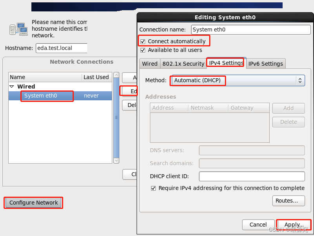
Task: Click Add in the Addresses section
Action: pyautogui.click(x=288, y=108)
